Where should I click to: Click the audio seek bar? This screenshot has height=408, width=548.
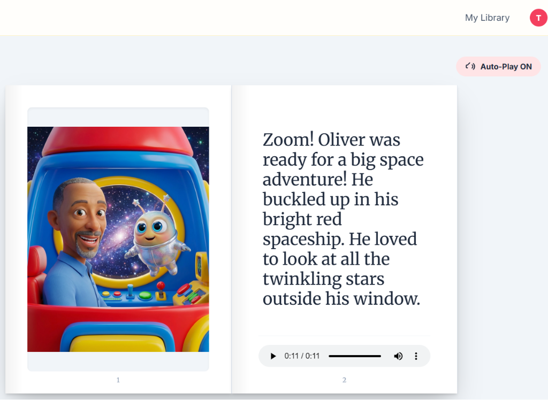point(354,356)
